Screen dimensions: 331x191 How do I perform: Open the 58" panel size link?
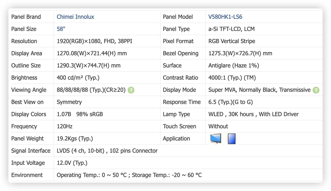61,29
